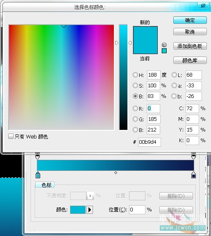211x236 pixels.
Task: Click the 添加到色板 button
Action: (x=190, y=46)
